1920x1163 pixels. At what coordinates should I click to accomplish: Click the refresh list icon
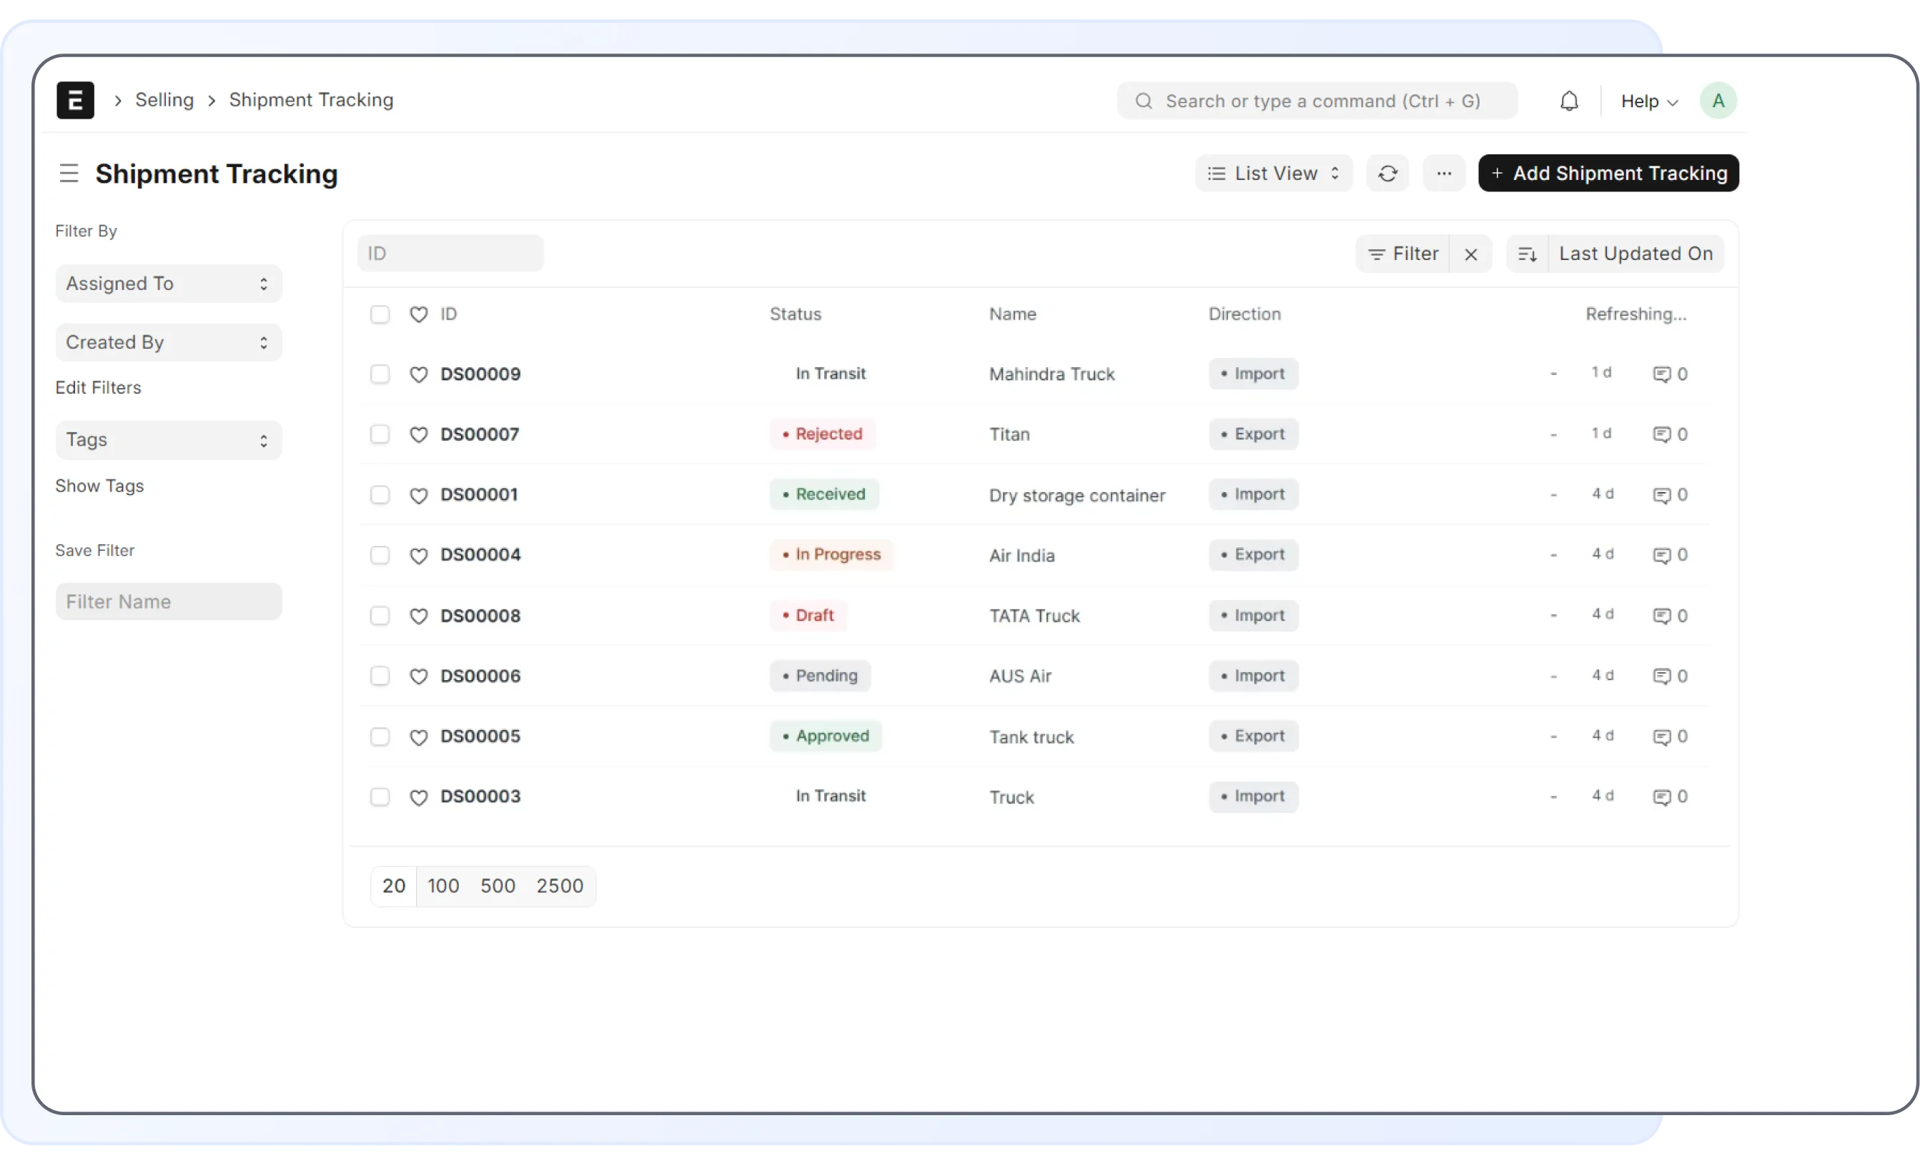tap(1387, 173)
